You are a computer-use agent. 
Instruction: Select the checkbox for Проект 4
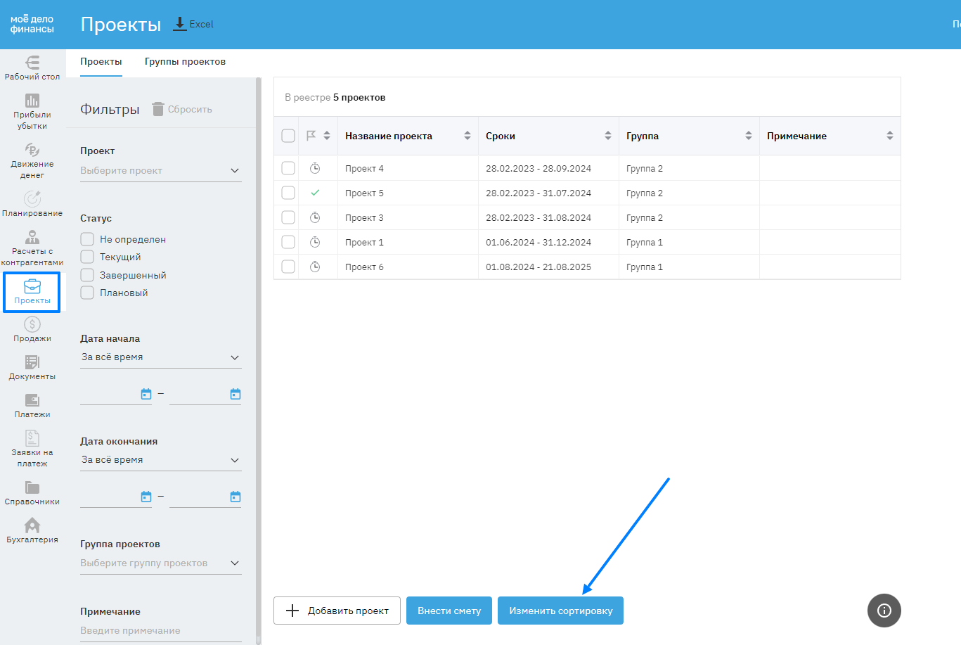point(288,168)
